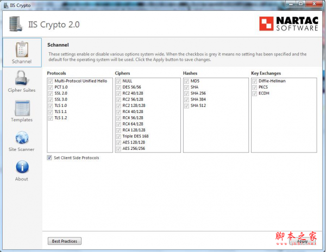Screen dimensions: 326x252
Task: Toggle the Diffie-Hellman checkbox
Action: tap(254, 81)
